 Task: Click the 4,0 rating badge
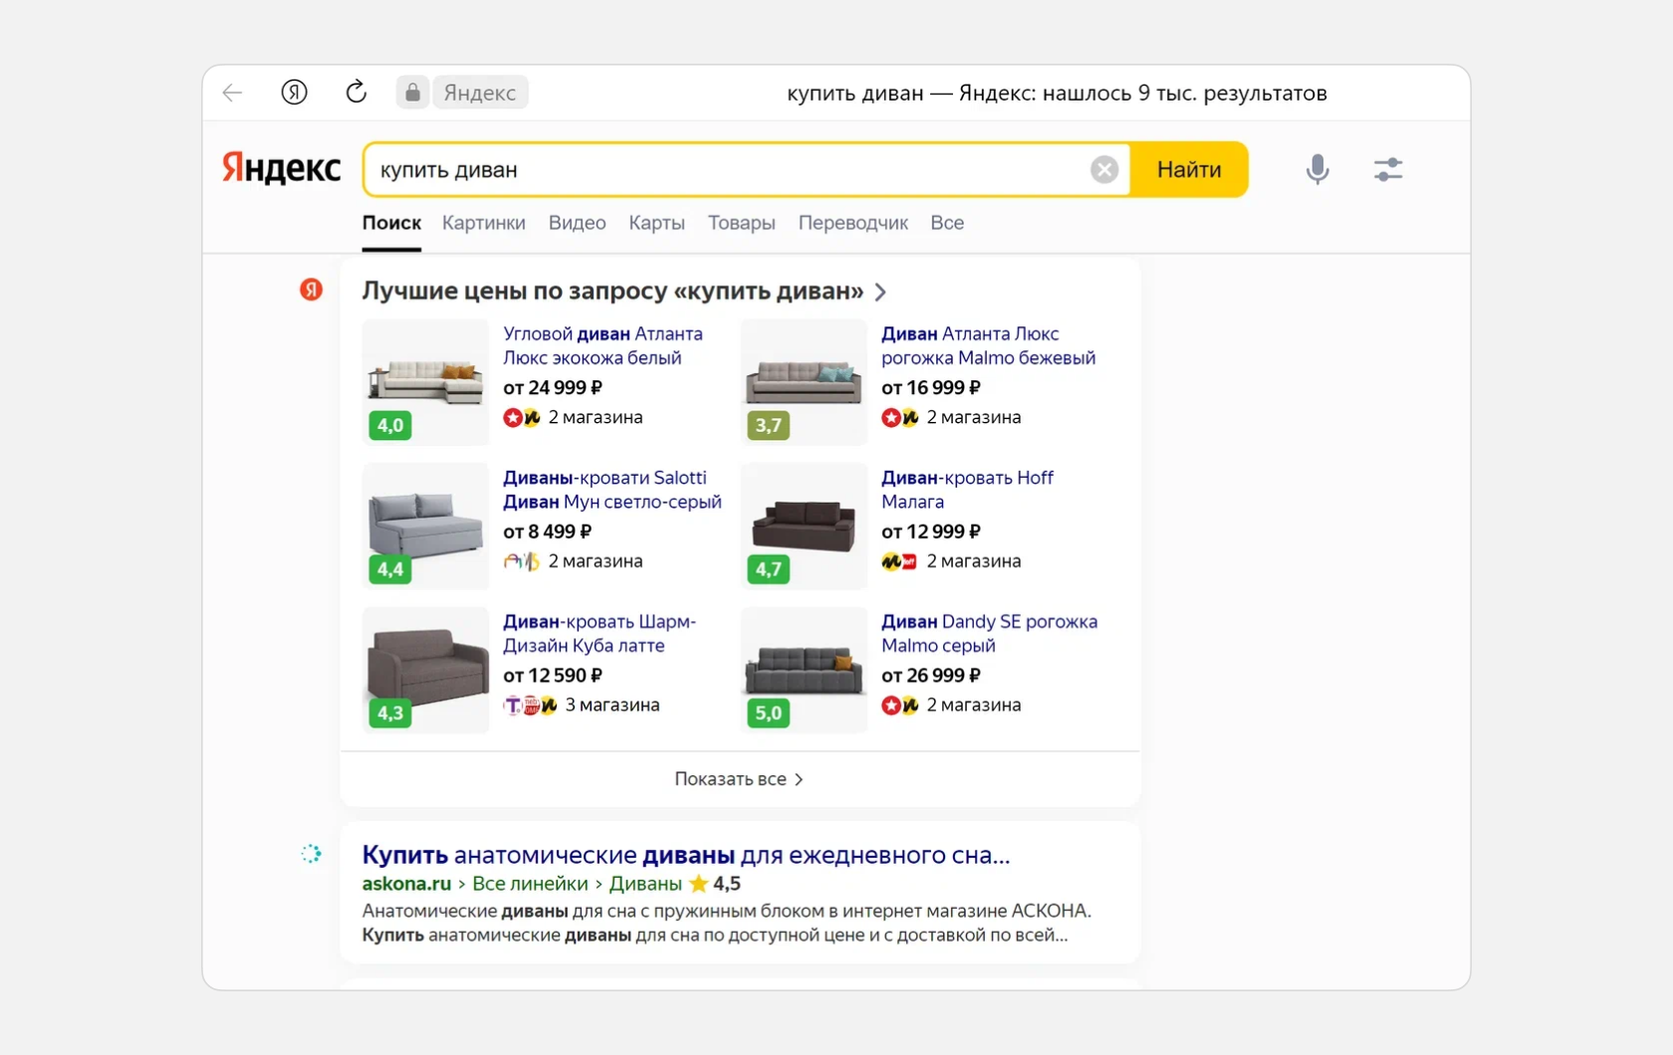(x=390, y=425)
